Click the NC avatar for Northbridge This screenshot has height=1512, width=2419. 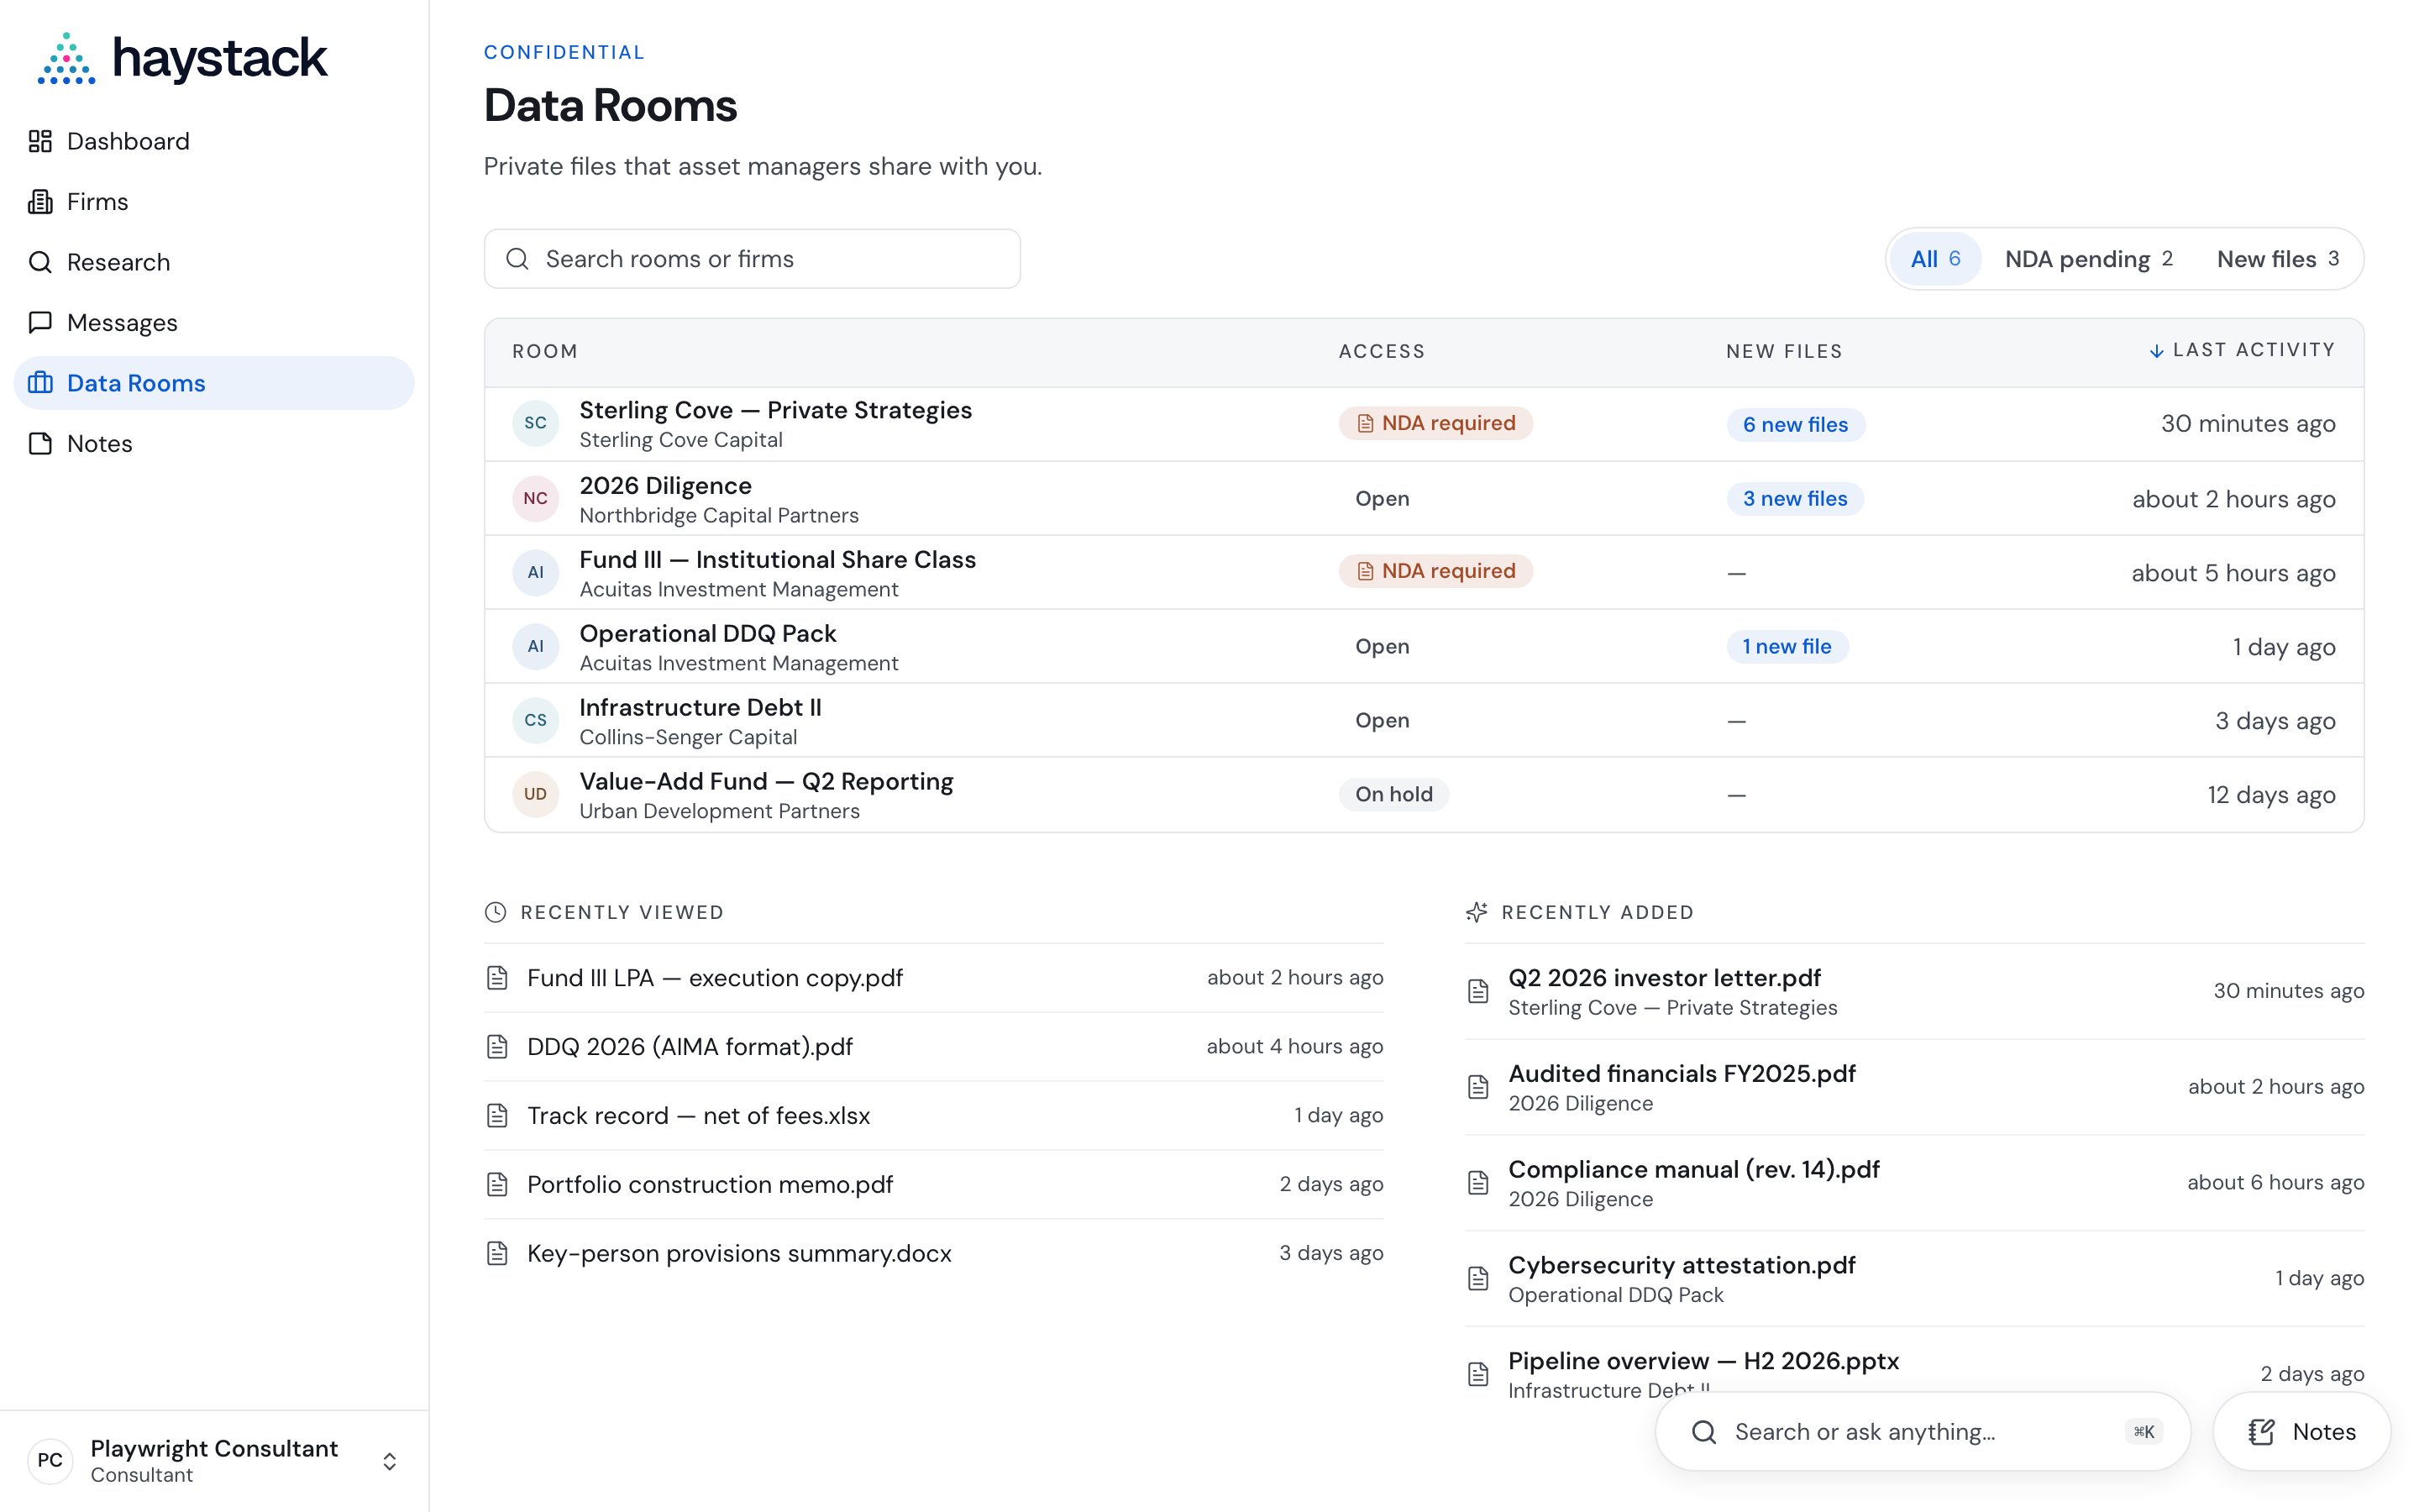point(536,498)
